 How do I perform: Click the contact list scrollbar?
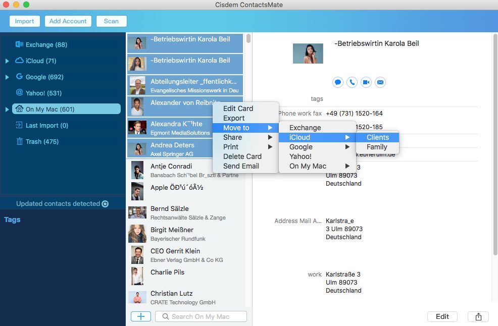pos(248,38)
